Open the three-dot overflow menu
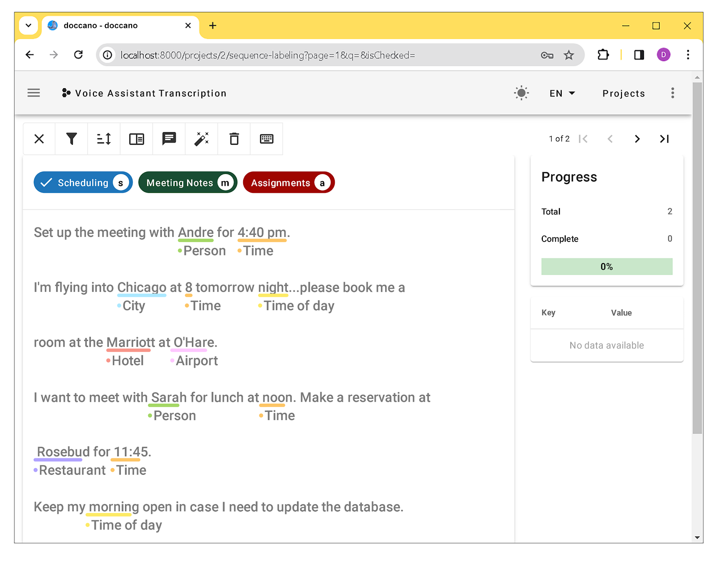 pos(672,93)
